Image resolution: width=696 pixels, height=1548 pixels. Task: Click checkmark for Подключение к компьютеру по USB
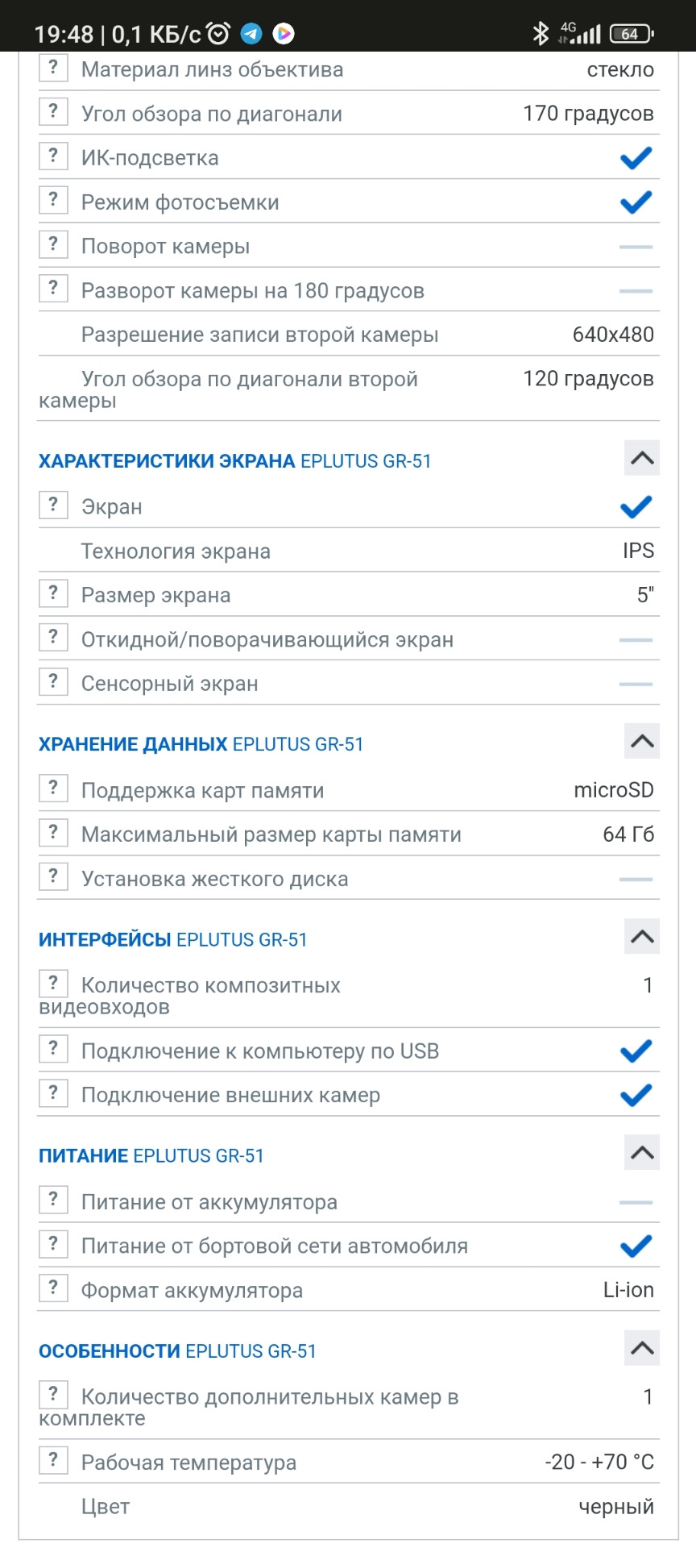(x=636, y=1051)
